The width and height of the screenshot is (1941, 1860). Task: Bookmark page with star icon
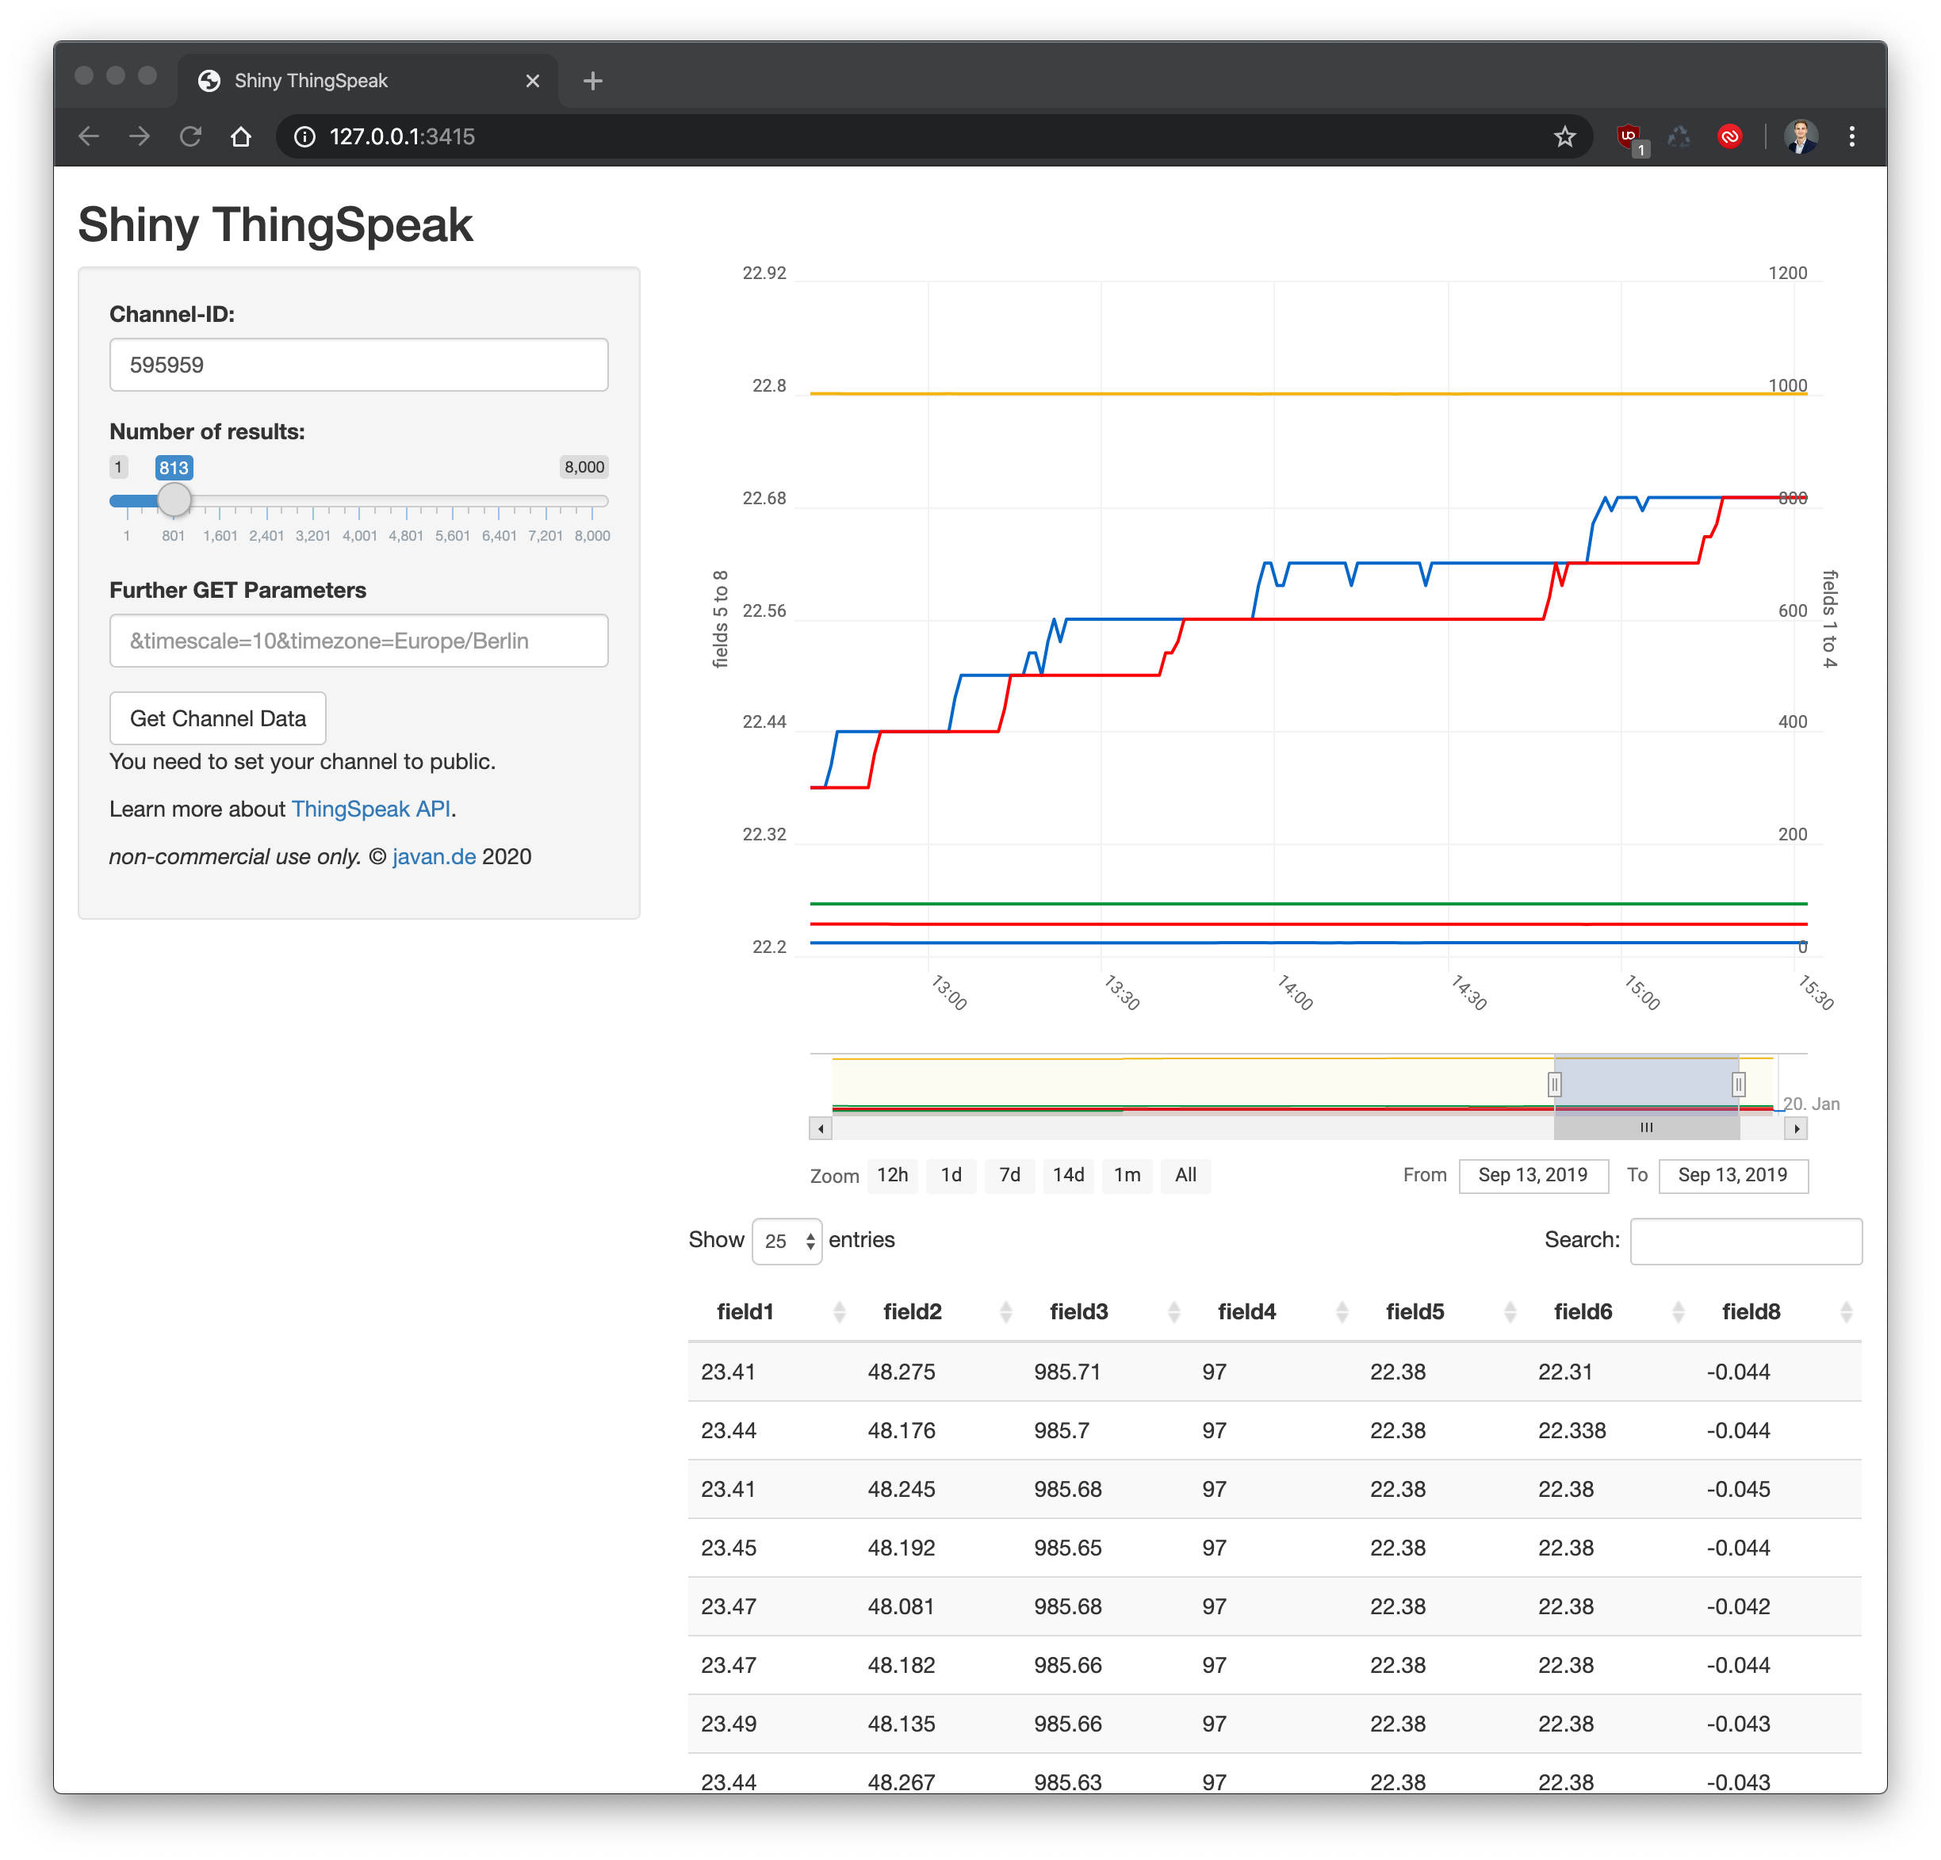(1564, 136)
